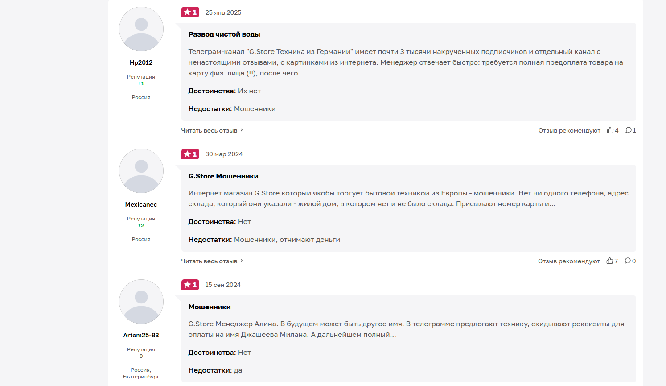This screenshot has height=386, width=666.
Task: Open username link Hp2012
Action: click(x=141, y=63)
